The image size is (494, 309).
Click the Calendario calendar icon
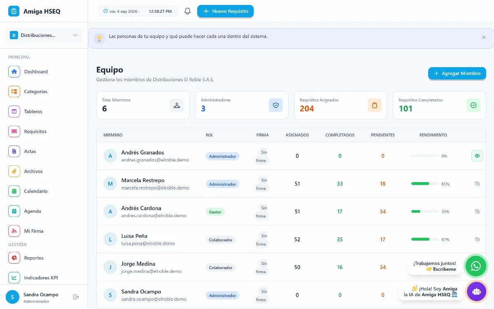(x=14, y=191)
